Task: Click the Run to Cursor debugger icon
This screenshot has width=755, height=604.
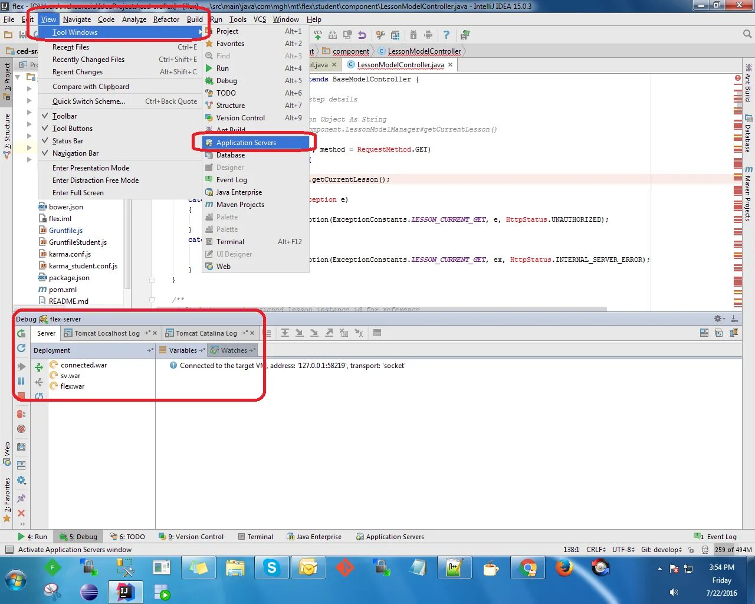Action: click(359, 333)
